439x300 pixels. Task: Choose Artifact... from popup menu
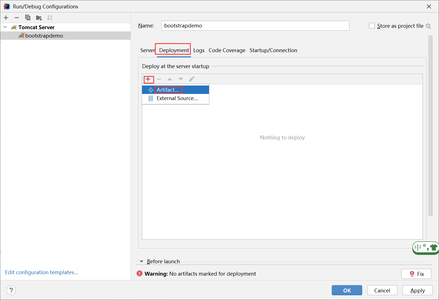tap(175, 90)
